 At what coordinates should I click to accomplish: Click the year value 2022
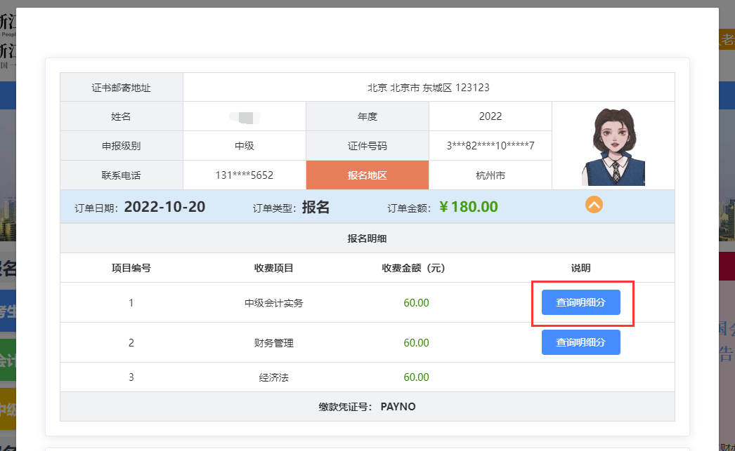coord(490,116)
